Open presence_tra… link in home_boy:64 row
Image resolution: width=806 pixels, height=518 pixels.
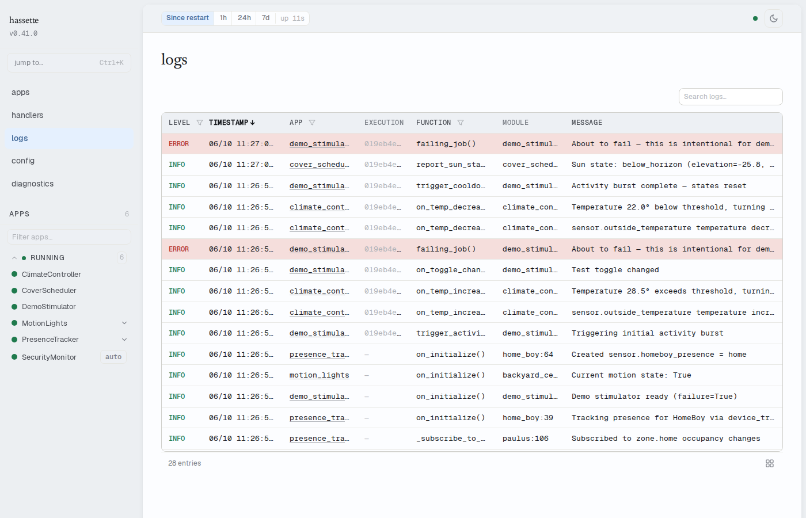pos(320,355)
